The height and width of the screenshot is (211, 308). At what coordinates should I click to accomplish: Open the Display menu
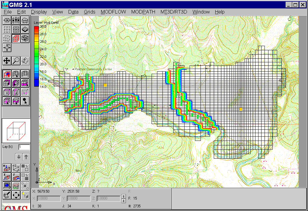pos(39,12)
